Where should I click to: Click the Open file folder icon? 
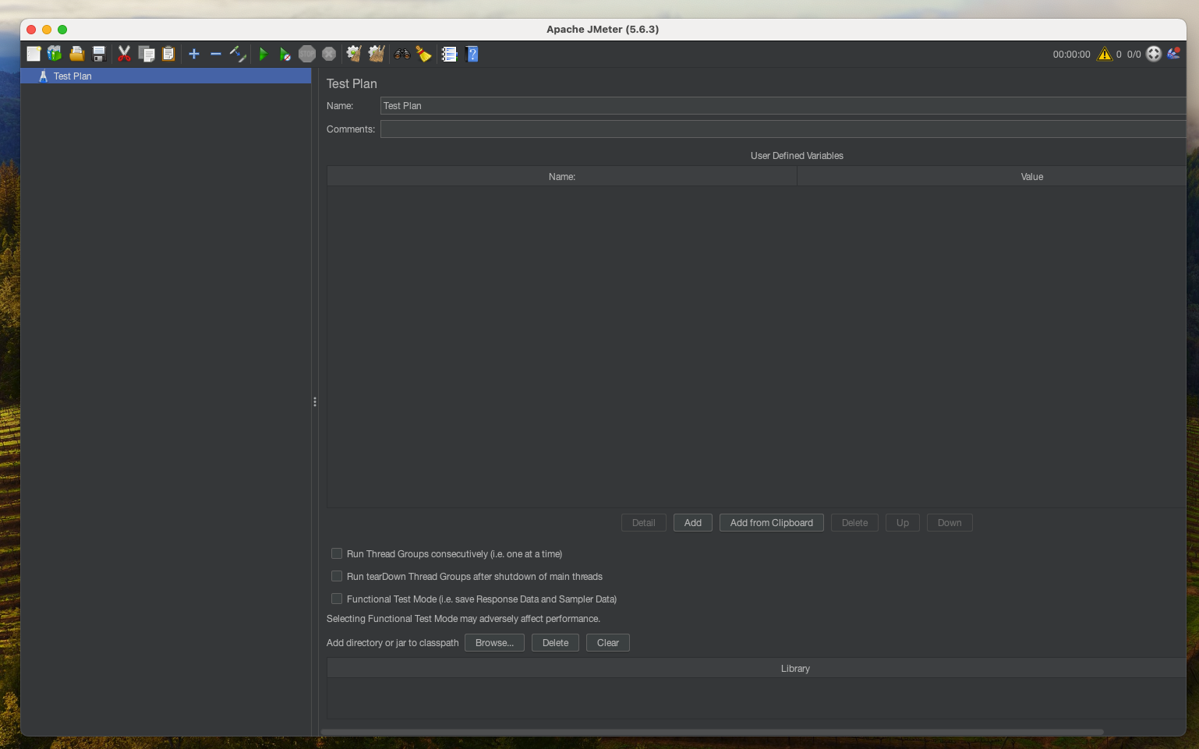(76, 54)
